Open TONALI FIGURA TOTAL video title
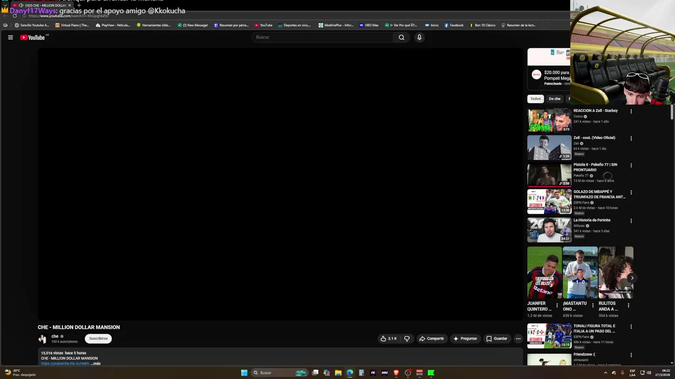675x379 pixels. pyautogui.click(x=594, y=328)
